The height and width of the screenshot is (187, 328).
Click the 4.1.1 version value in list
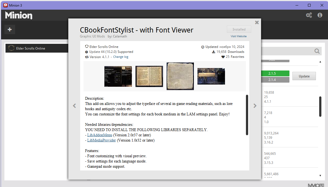click(267, 101)
